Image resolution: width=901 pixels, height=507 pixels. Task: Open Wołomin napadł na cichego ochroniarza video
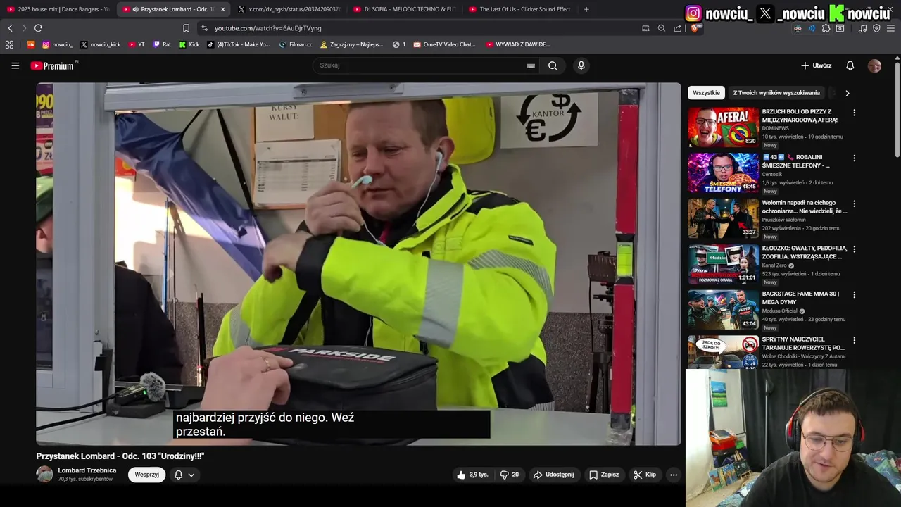tap(805, 207)
